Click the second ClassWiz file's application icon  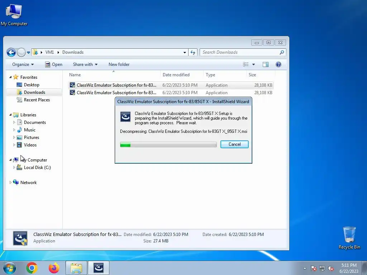pos(72,93)
